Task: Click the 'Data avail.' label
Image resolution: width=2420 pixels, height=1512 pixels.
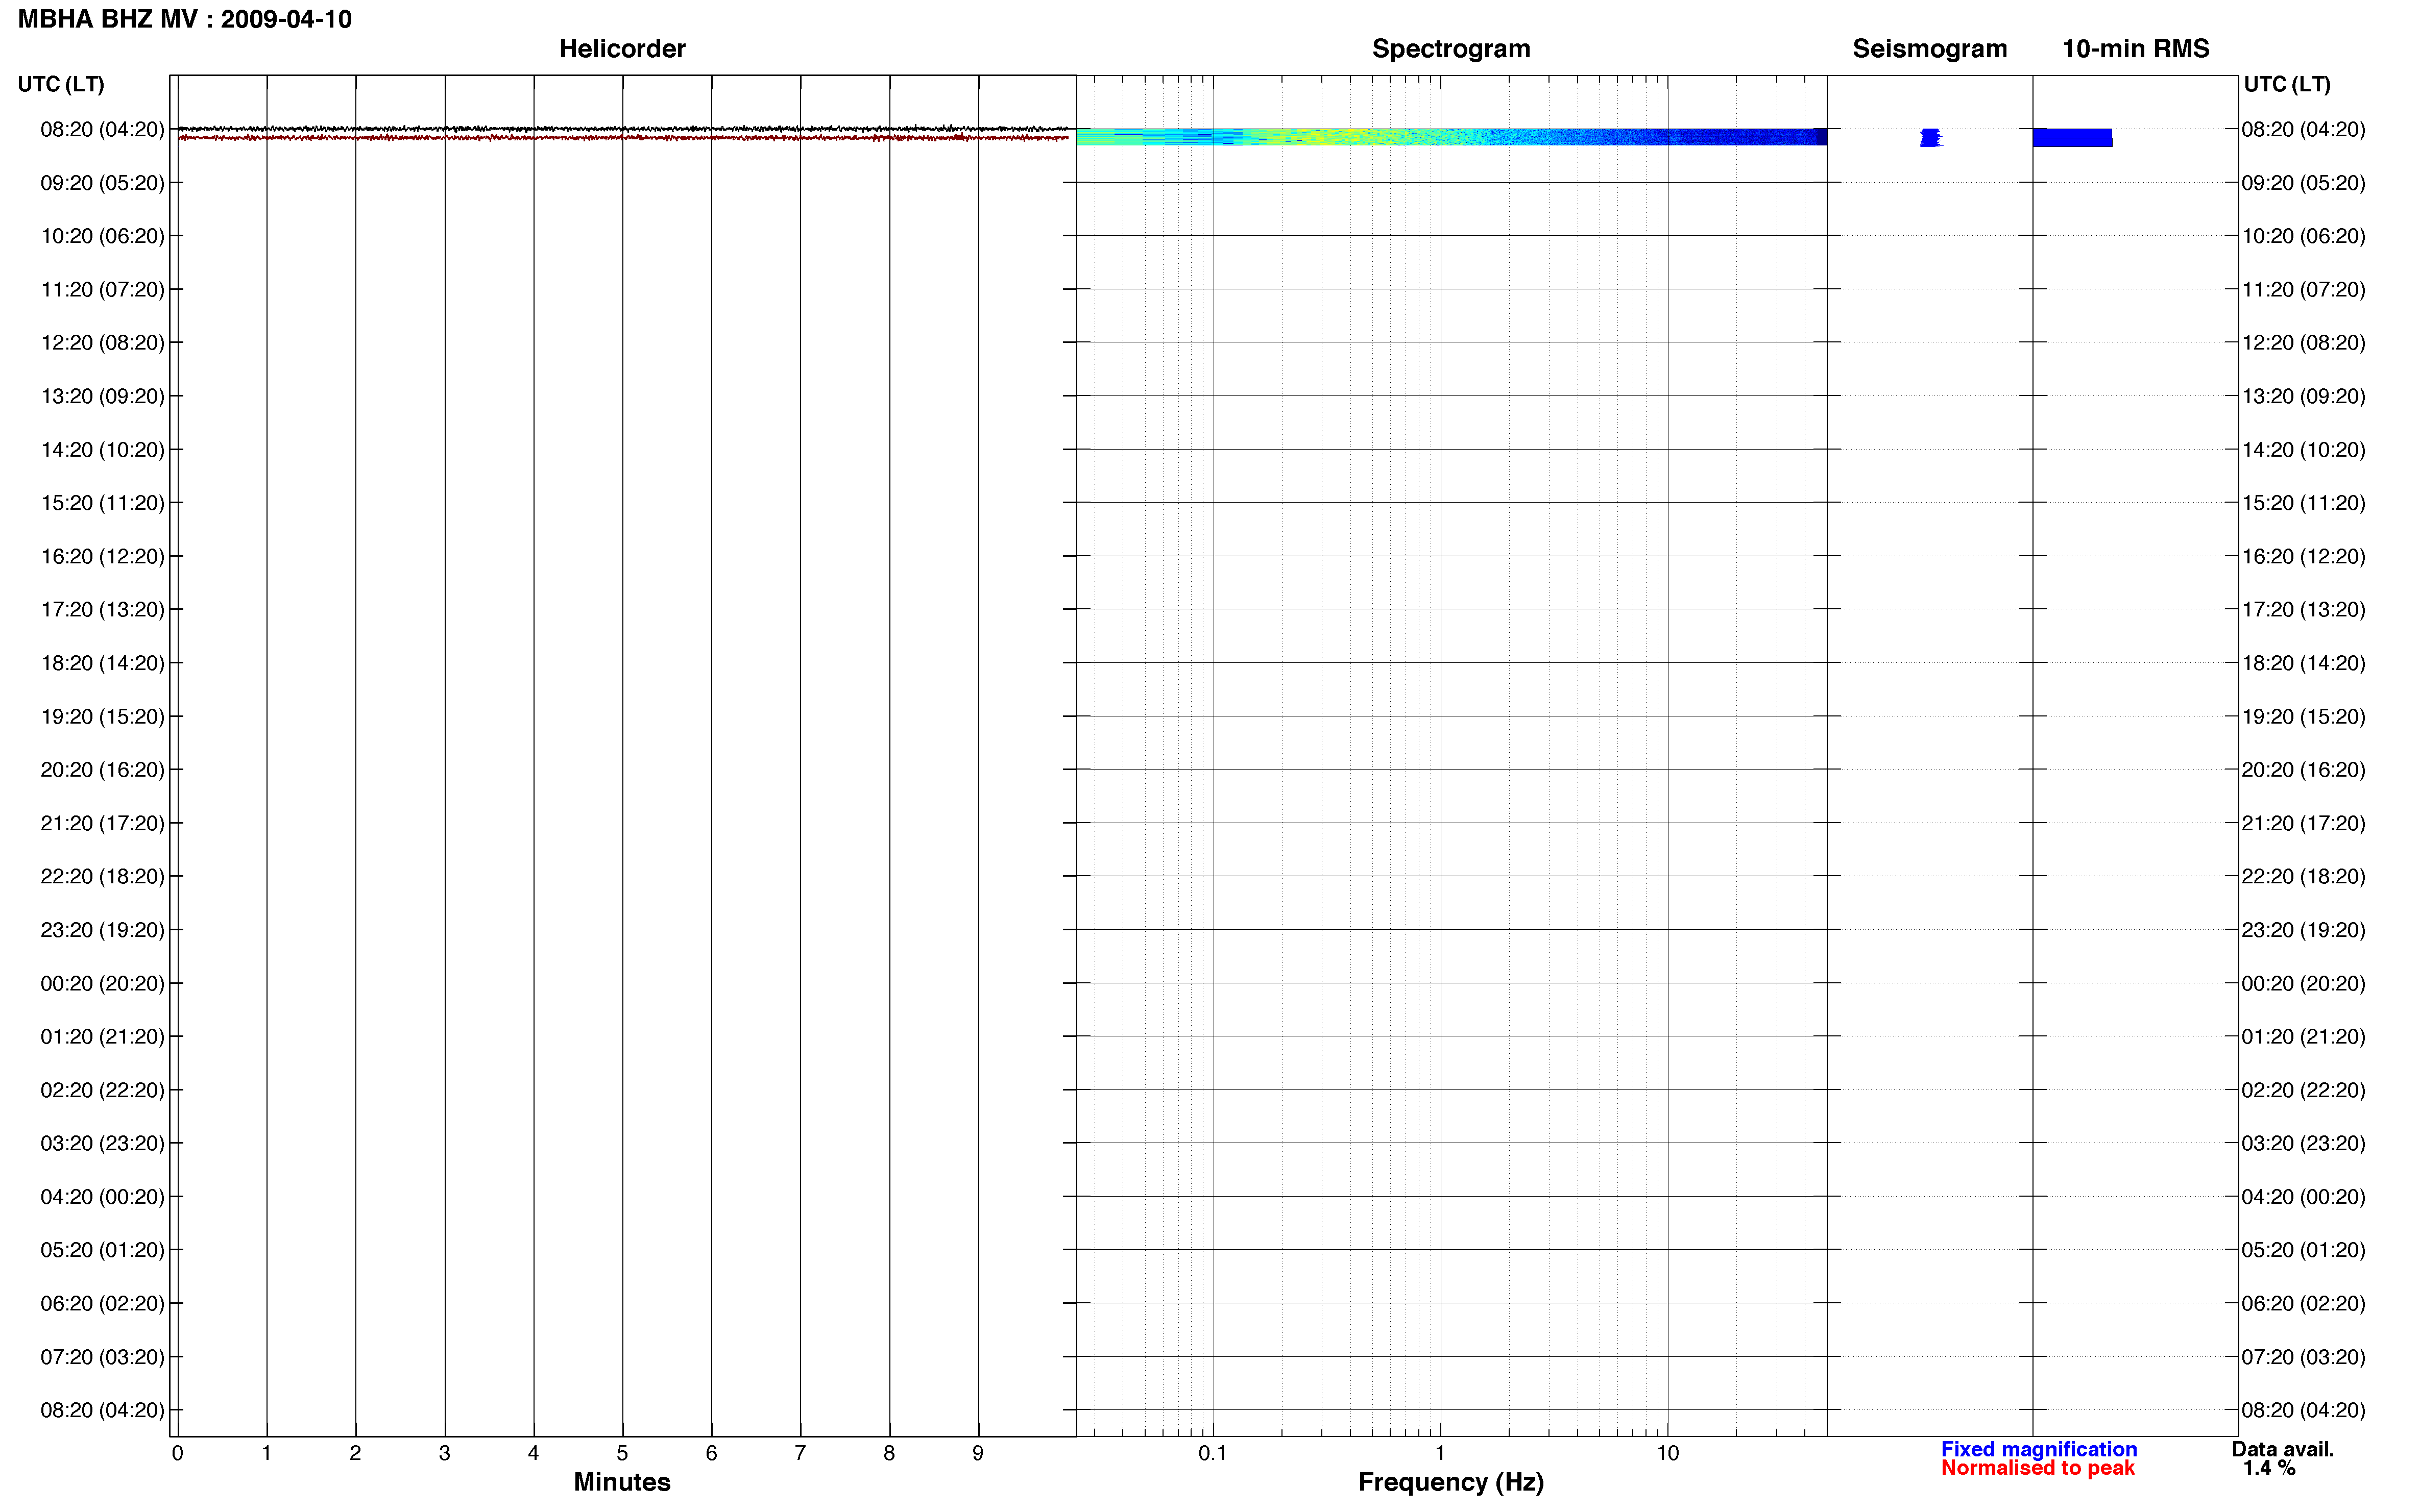Action: coord(2283,1449)
